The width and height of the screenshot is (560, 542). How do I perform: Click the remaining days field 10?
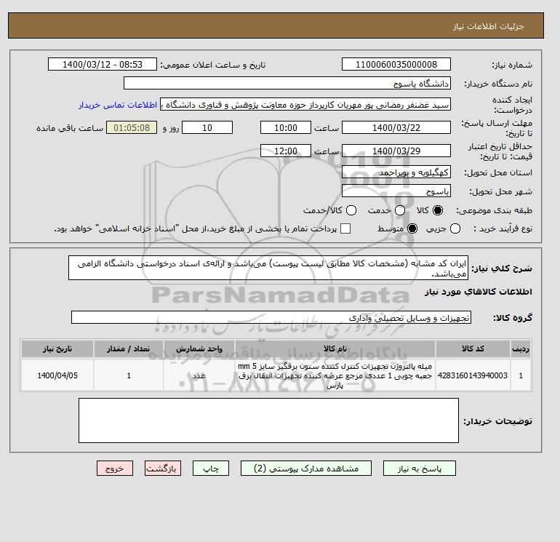point(207,127)
